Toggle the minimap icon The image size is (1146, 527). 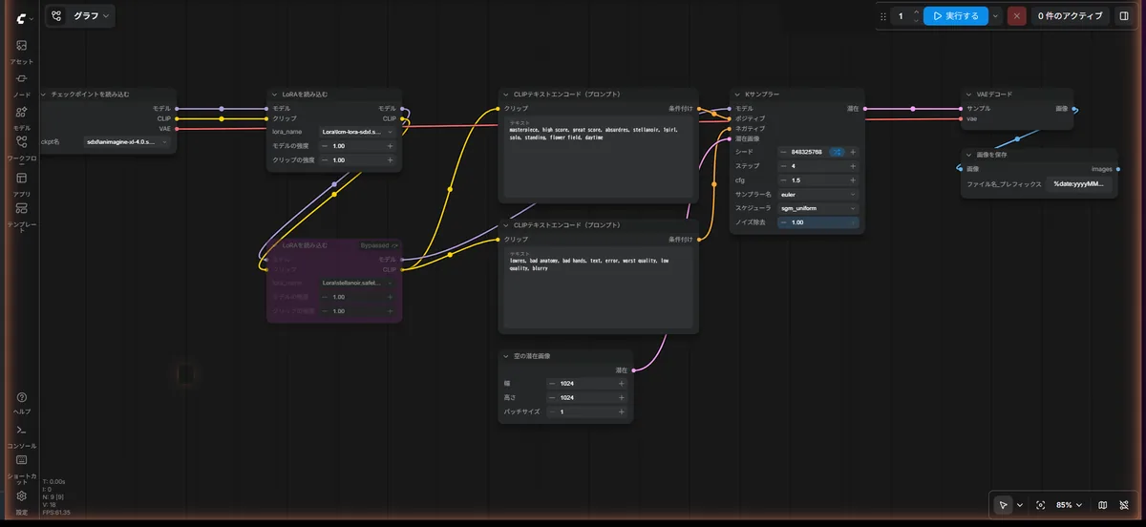coord(1103,505)
